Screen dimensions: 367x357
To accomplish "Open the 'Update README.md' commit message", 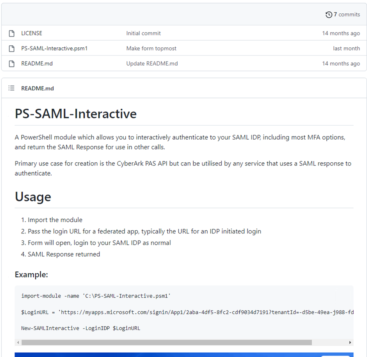I will tap(151, 63).
